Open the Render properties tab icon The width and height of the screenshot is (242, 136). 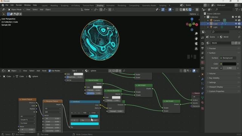203,44
